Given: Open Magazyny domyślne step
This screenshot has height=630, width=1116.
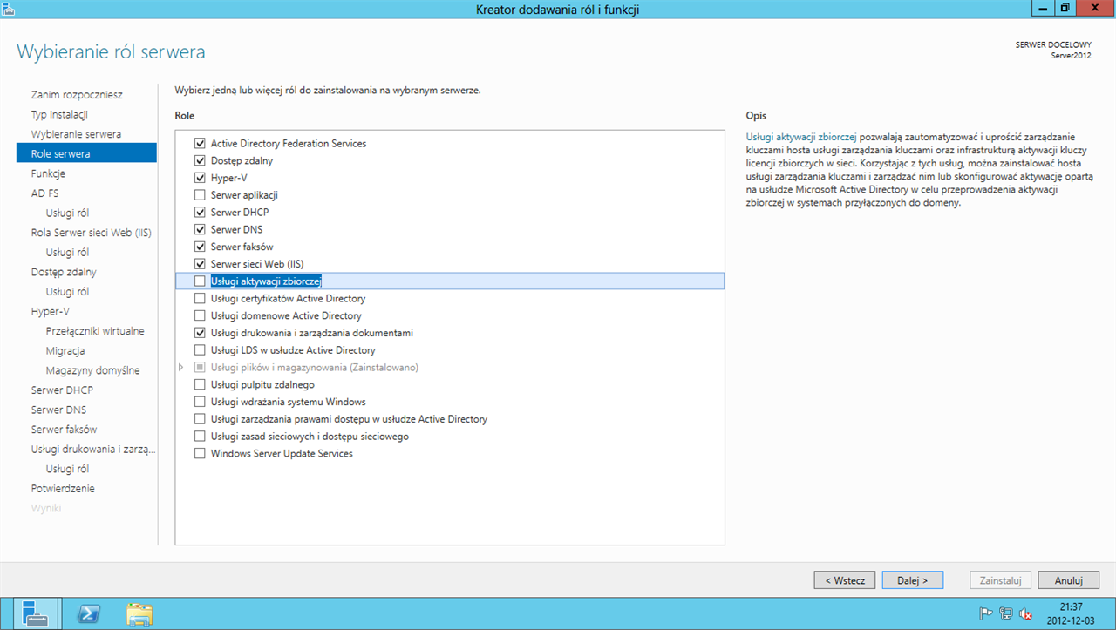Looking at the screenshot, I should click(x=92, y=370).
